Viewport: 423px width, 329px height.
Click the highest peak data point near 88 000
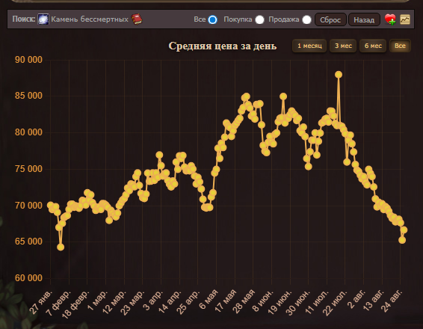pyautogui.click(x=339, y=75)
